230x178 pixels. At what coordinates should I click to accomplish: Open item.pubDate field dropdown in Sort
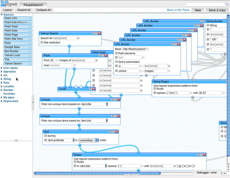point(74,140)
